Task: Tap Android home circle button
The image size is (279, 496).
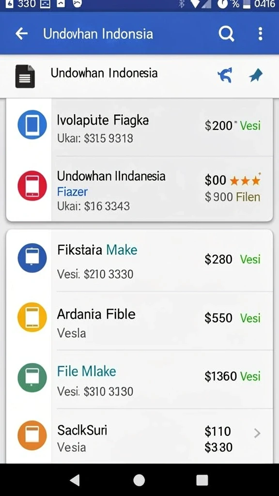Action: tap(139, 480)
